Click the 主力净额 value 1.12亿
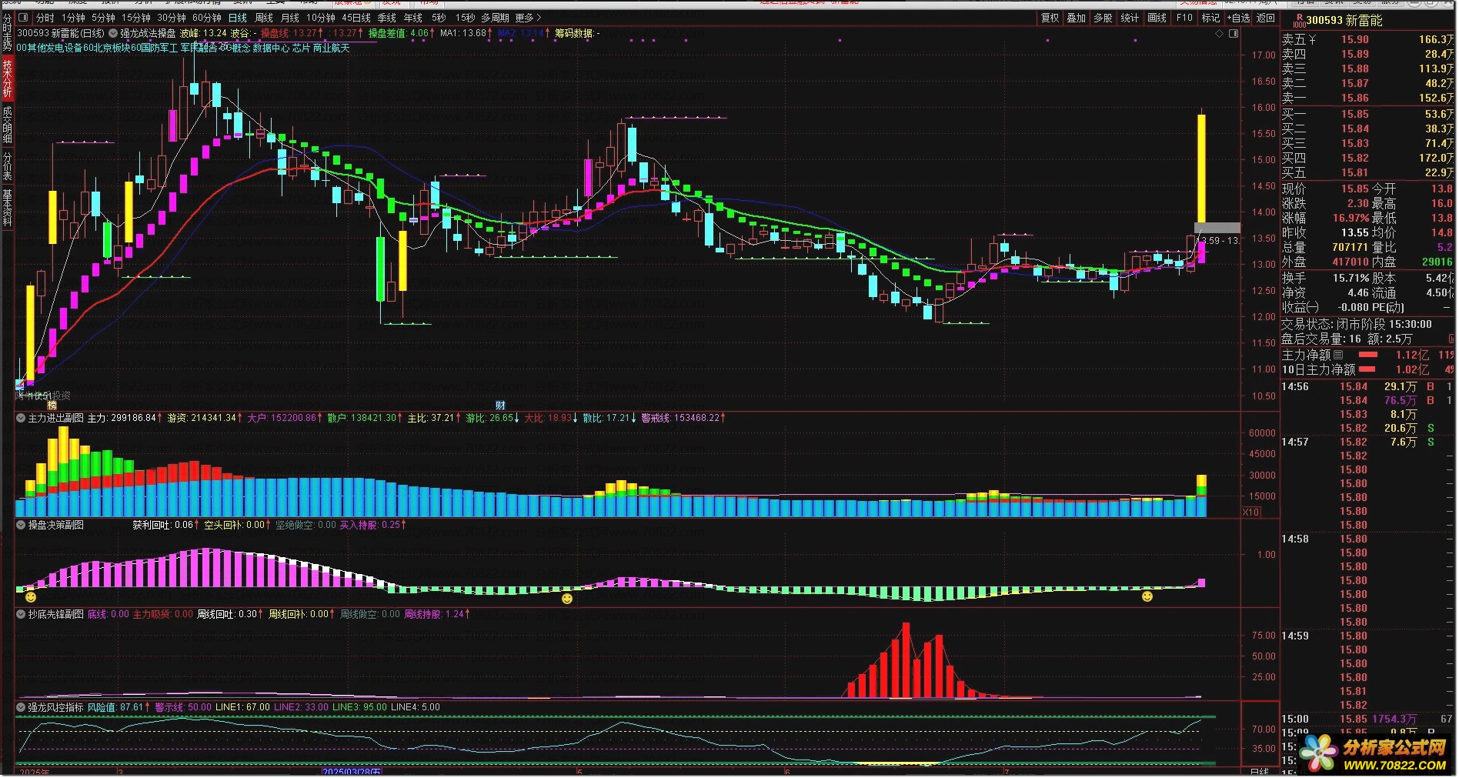The height and width of the screenshot is (778, 1459). coord(1412,355)
